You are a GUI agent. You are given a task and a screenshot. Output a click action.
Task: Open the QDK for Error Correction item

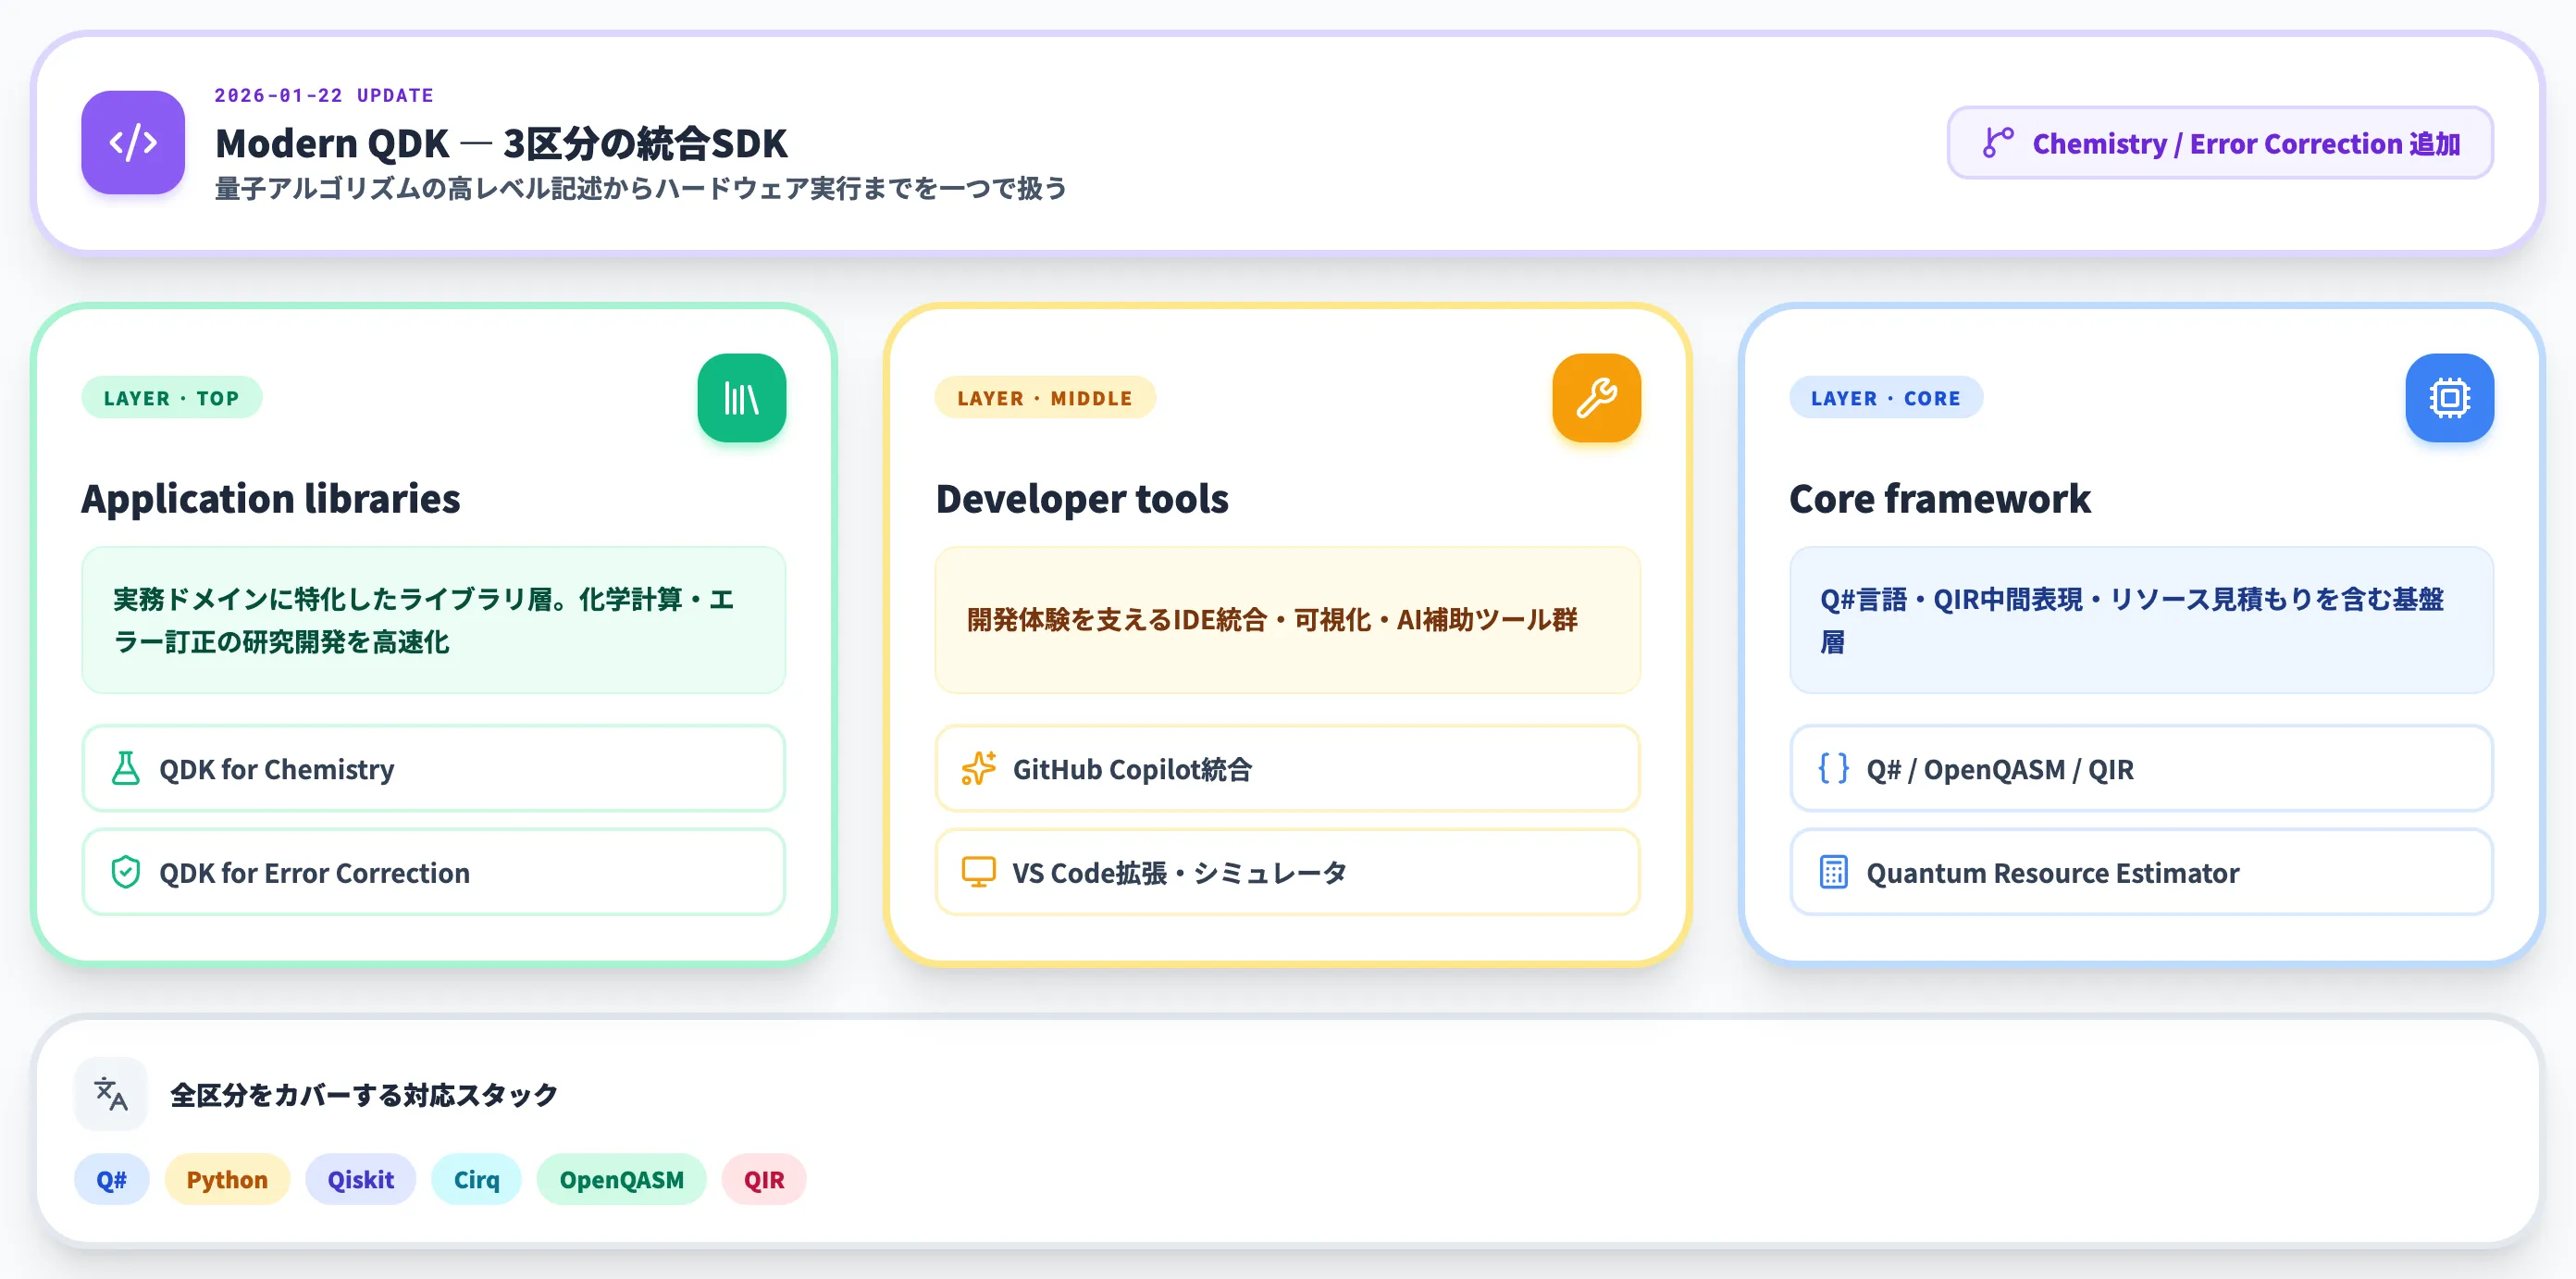click(433, 872)
